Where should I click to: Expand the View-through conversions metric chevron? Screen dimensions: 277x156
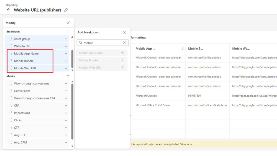tap(66, 83)
